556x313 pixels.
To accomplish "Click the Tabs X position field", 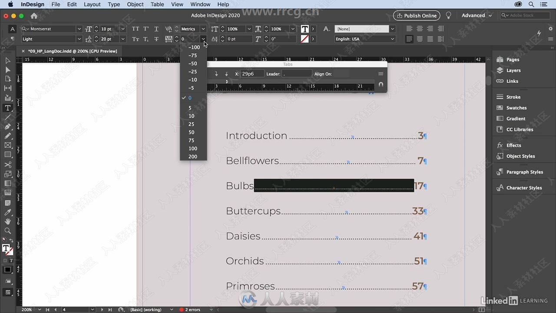I will pos(252,74).
